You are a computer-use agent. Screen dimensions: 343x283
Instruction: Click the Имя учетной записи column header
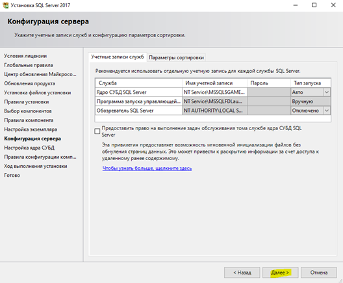tap(214, 83)
